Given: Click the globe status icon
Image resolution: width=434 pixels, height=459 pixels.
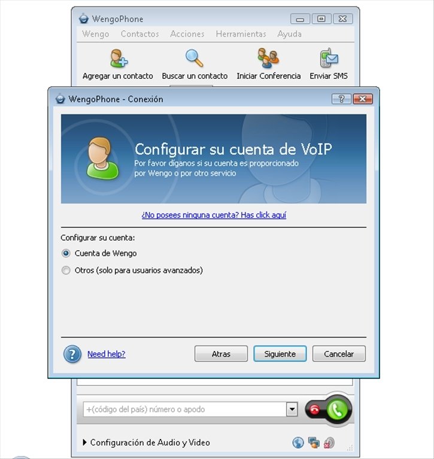Looking at the screenshot, I should point(298,442).
